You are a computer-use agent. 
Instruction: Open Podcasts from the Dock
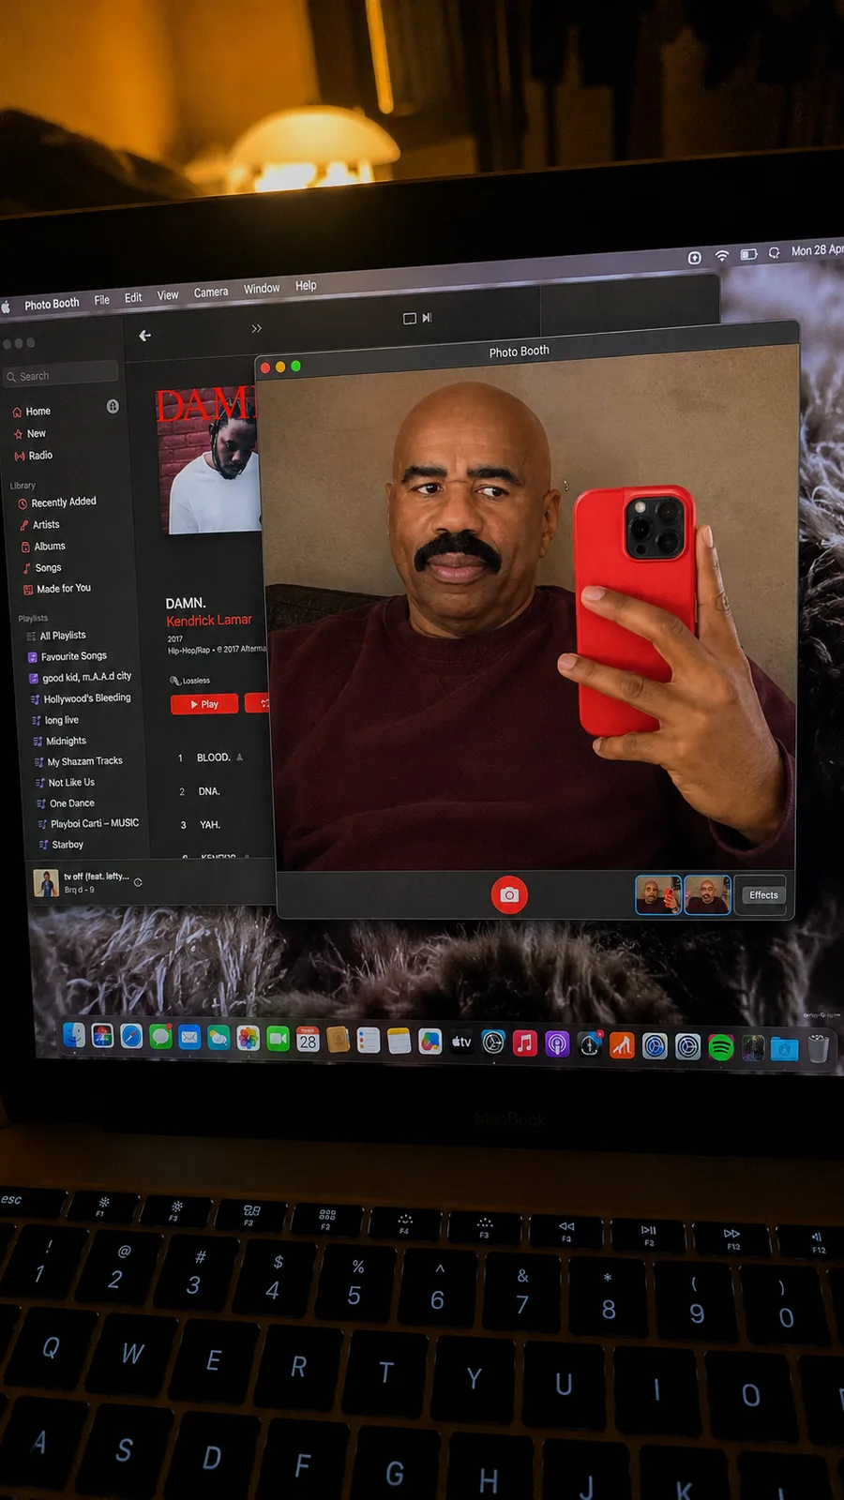click(x=557, y=1043)
